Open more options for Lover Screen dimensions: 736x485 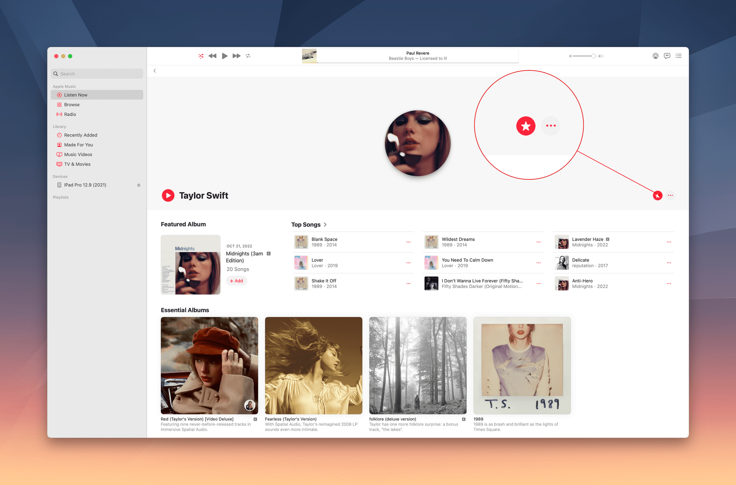tap(408, 263)
